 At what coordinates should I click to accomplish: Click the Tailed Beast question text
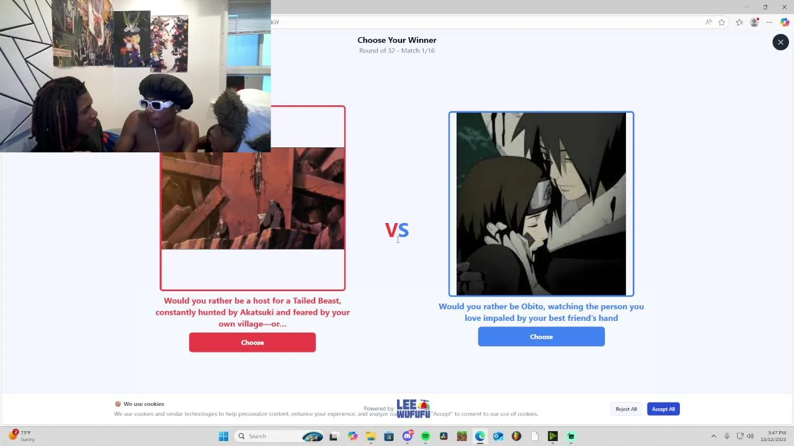click(252, 312)
